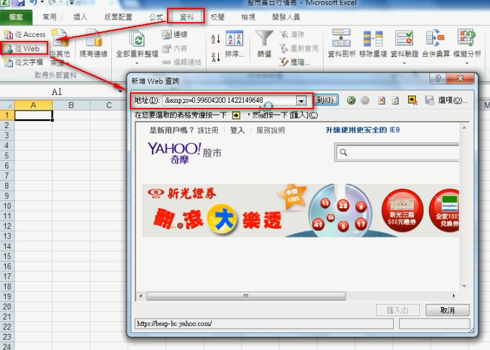This screenshot has height=350, width=490.
Task: Select cell A1 in worksheet
Action: click(x=33, y=115)
